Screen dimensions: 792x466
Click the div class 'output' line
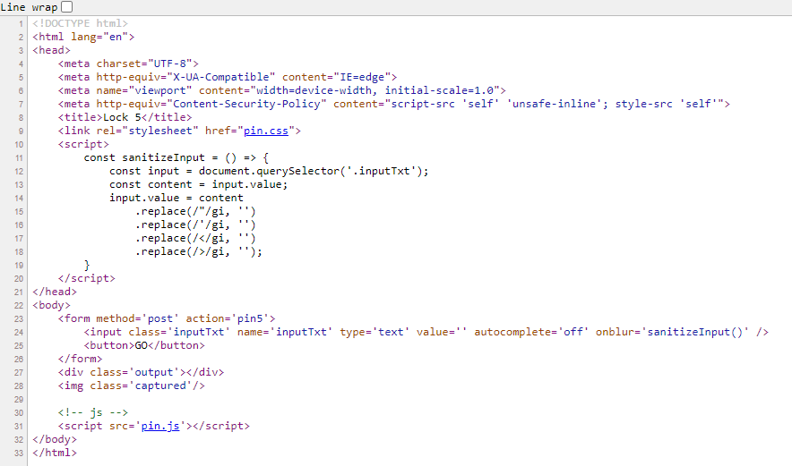click(x=141, y=372)
